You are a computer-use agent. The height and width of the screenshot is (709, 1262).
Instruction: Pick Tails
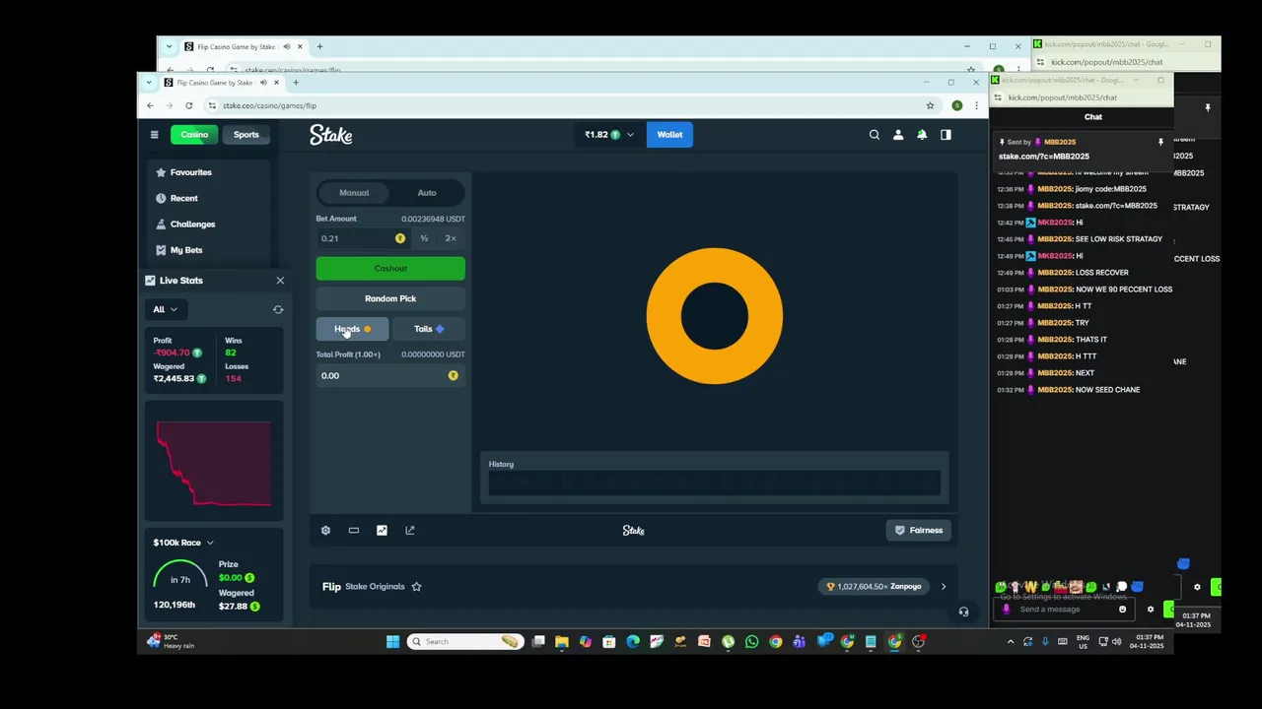[428, 329]
